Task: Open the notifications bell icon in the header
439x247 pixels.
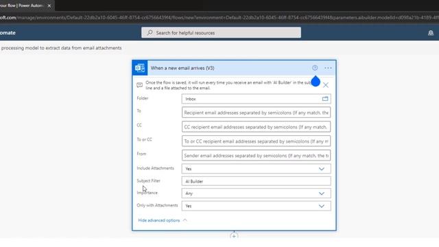Action: click(431, 33)
